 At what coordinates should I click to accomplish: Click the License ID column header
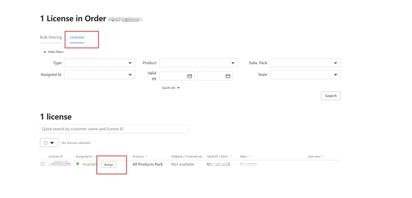[x=56, y=156]
